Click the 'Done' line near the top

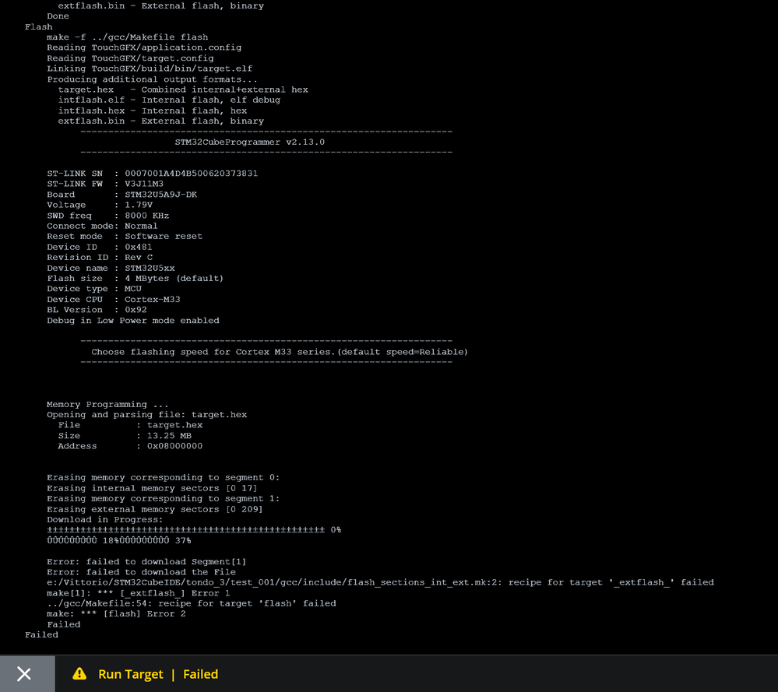pyautogui.click(x=58, y=16)
